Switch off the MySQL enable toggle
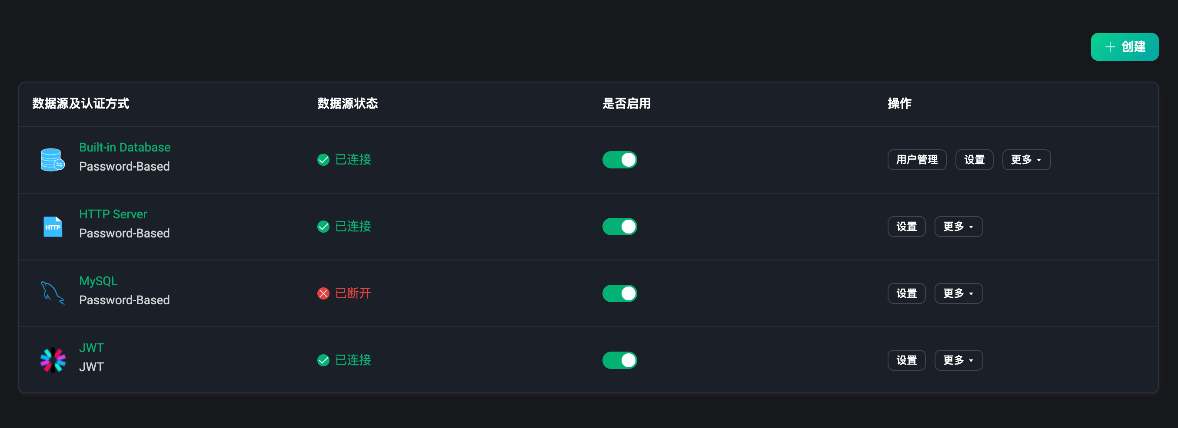The height and width of the screenshot is (428, 1178). [619, 293]
